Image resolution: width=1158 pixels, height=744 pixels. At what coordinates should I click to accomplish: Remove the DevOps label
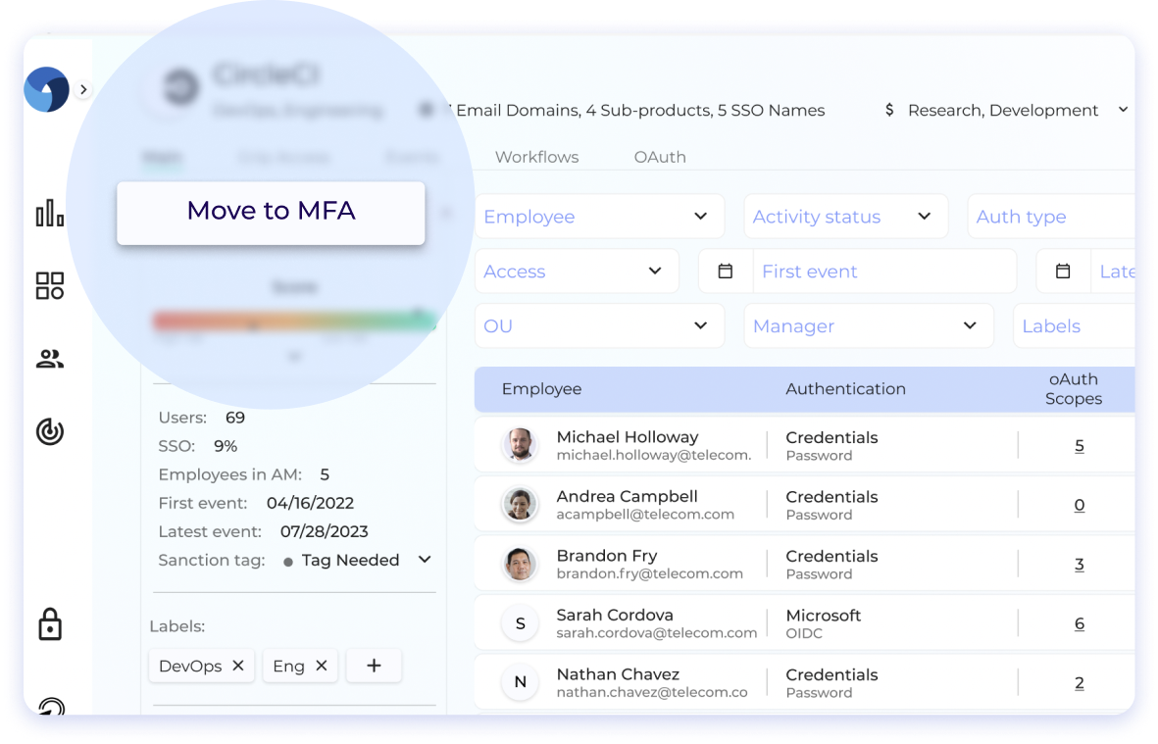point(236,666)
